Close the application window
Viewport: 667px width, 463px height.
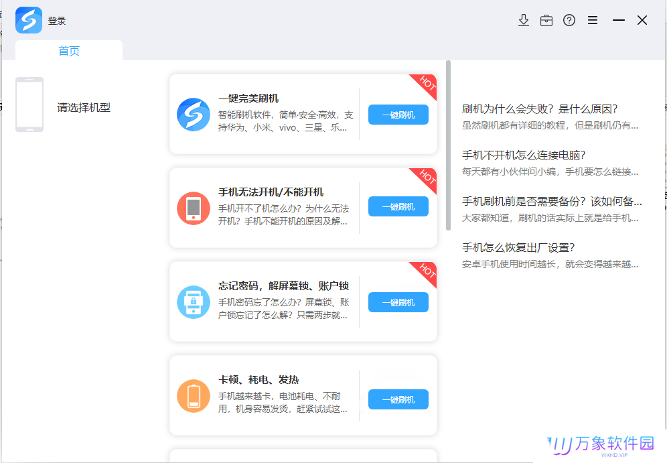point(642,20)
